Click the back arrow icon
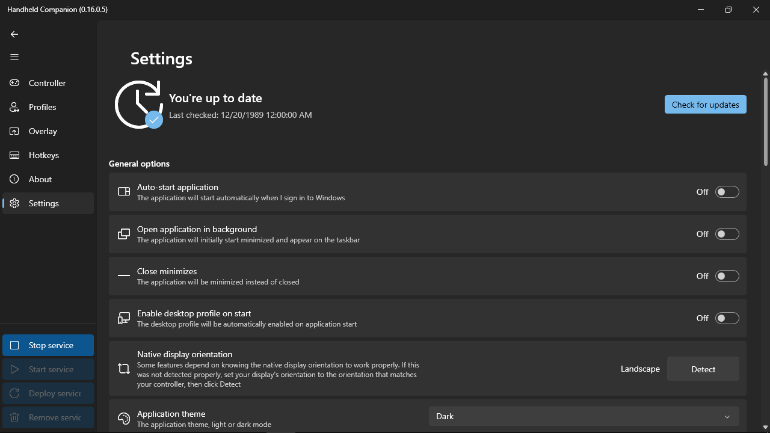The image size is (770, 433). (14, 34)
